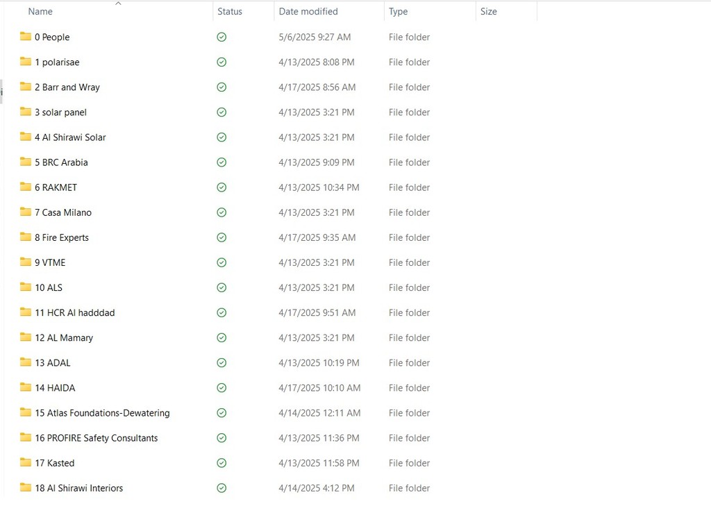Click the sync checkmark status of 6 RAKMET
The width and height of the screenshot is (711, 506).
[x=221, y=187]
